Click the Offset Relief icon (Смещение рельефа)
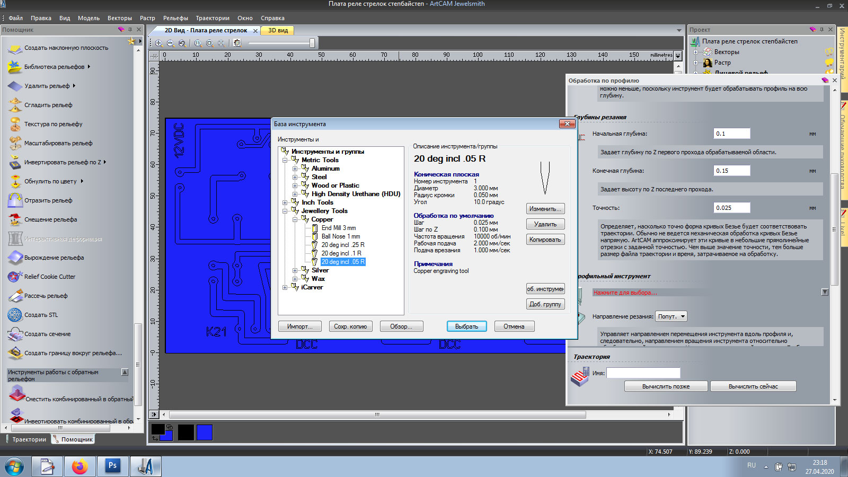This screenshot has width=848, height=477. tap(15, 219)
